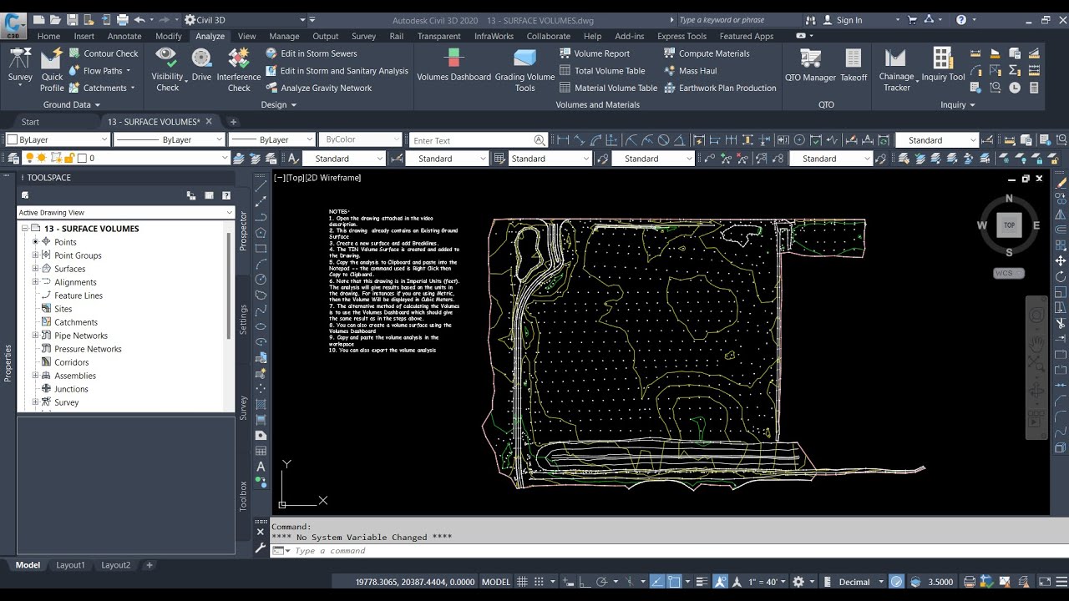Click the Survey ribbon button
The image size is (1069, 601).
coord(20,65)
